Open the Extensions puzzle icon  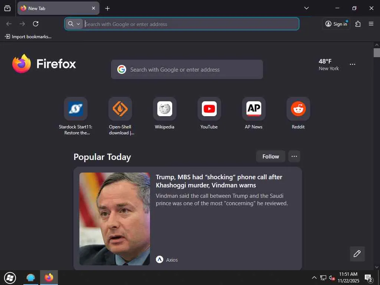[358, 24]
